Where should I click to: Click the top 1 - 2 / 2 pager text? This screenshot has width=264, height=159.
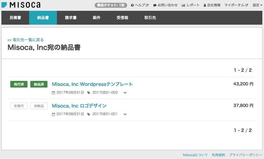(x=243, y=70)
